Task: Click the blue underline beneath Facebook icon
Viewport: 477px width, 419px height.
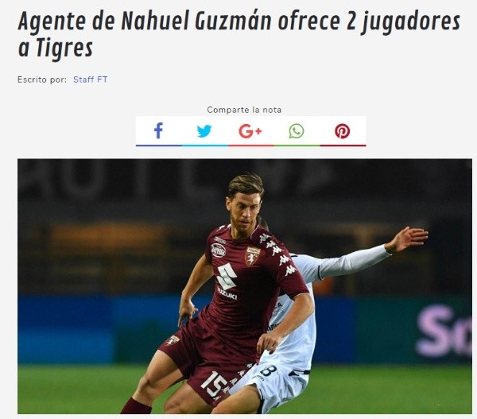Action: tap(159, 145)
